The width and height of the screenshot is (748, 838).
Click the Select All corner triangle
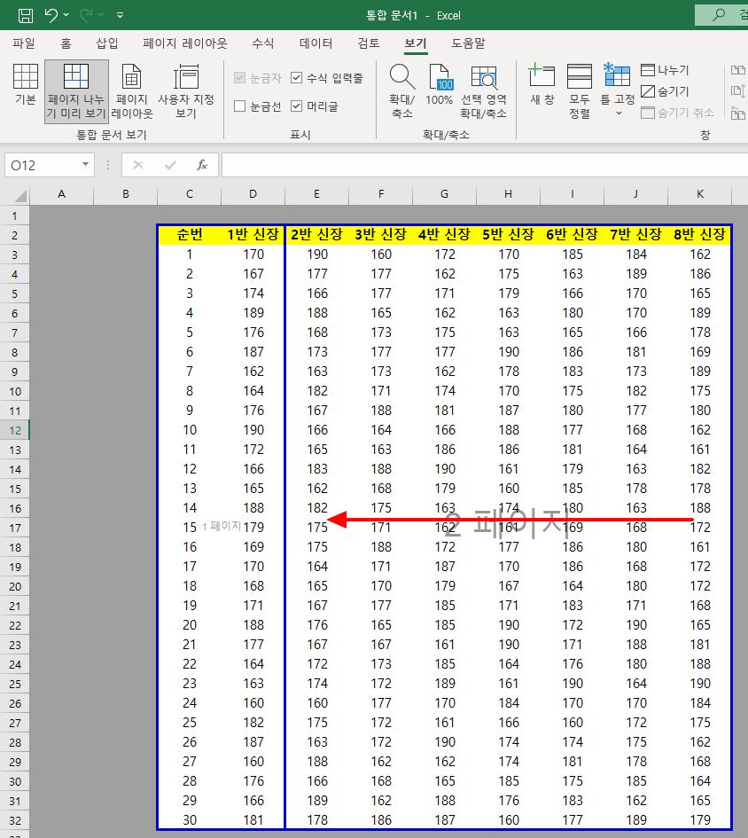[x=19, y=194]
